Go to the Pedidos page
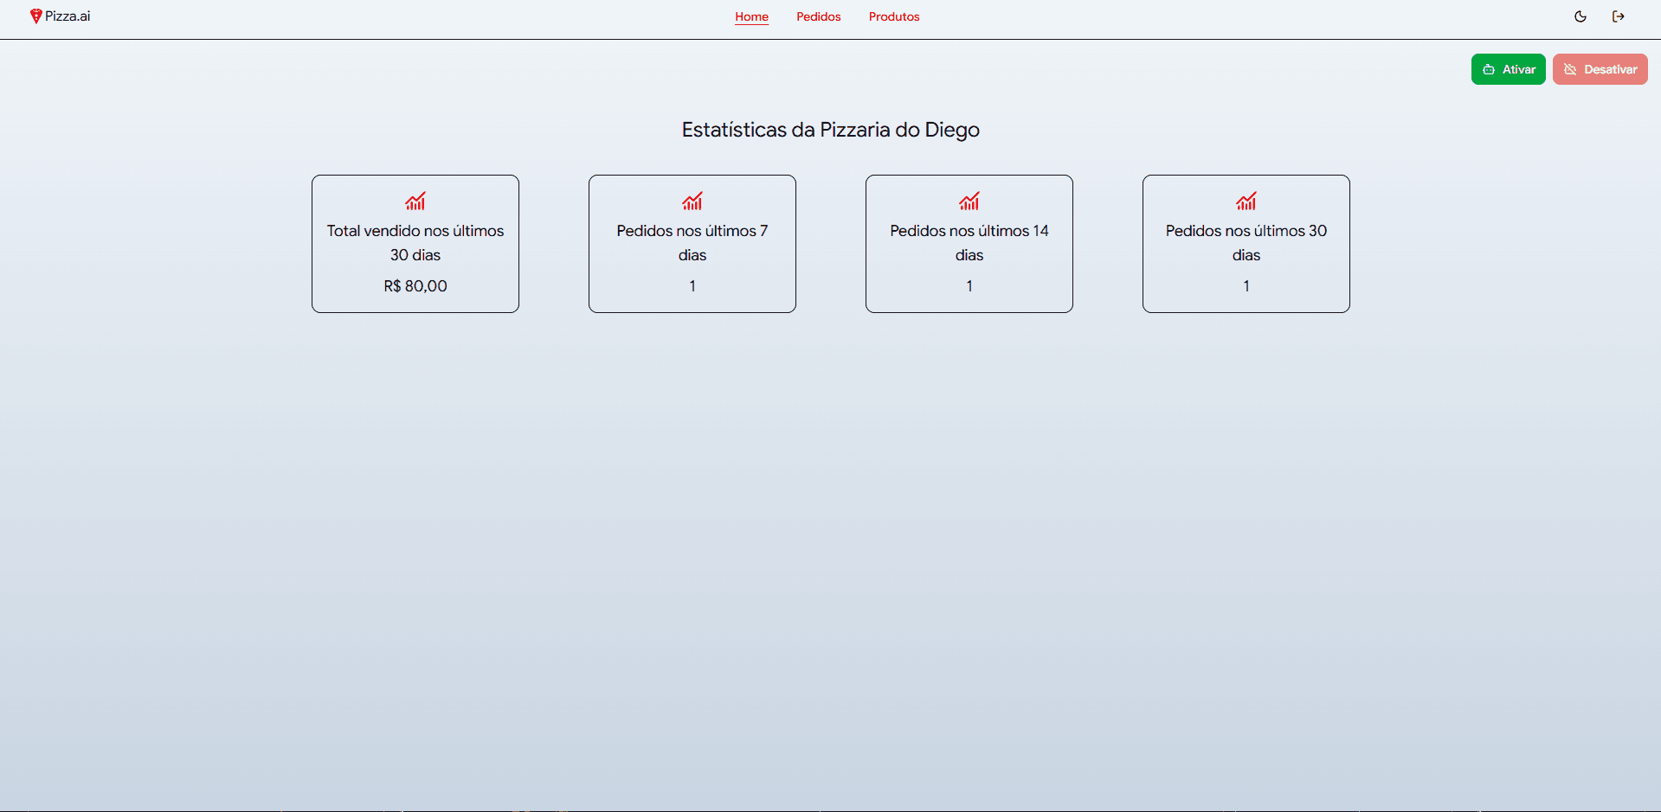This screenshot has width=1661, height=812. pyautogui.click(x=818, y=16)
